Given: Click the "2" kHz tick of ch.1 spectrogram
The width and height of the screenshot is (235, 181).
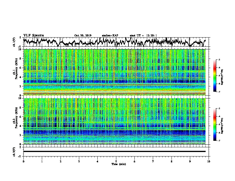Looking at the screenshot, I should pyautogui.click(x=21, y=86).
